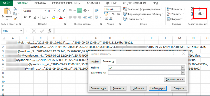210x96 pixels.
Task: Open the Общий number format dropdown
Action: tap(119, 9)
